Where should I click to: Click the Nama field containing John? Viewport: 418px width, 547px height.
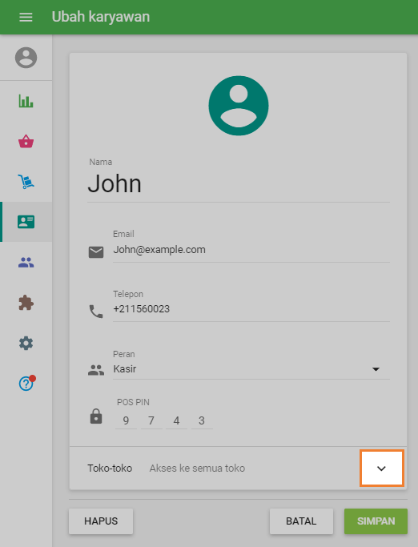point(239,184)
